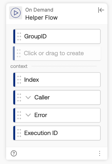
Task: Click the Error row drag handle
Action: (19, 115)
